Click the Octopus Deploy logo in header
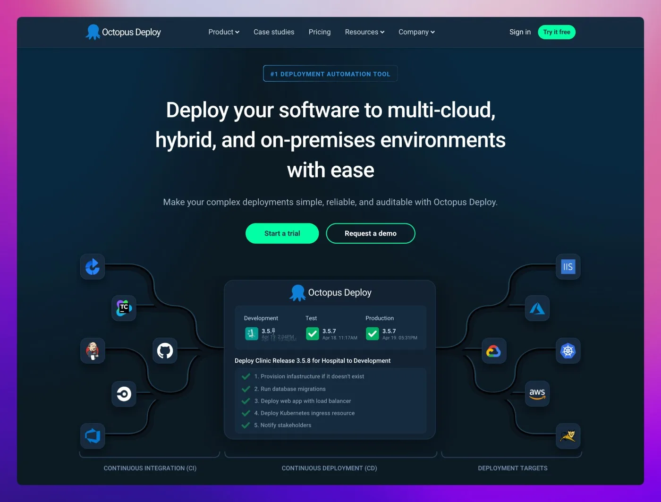 [123, 32]
